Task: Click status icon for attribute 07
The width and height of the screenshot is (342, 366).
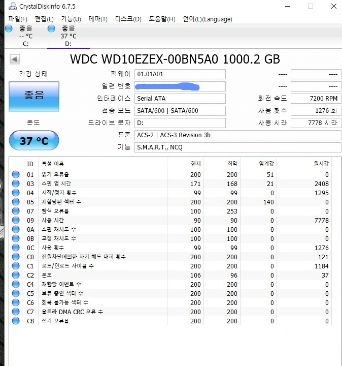Action: [x=16, y=211]
